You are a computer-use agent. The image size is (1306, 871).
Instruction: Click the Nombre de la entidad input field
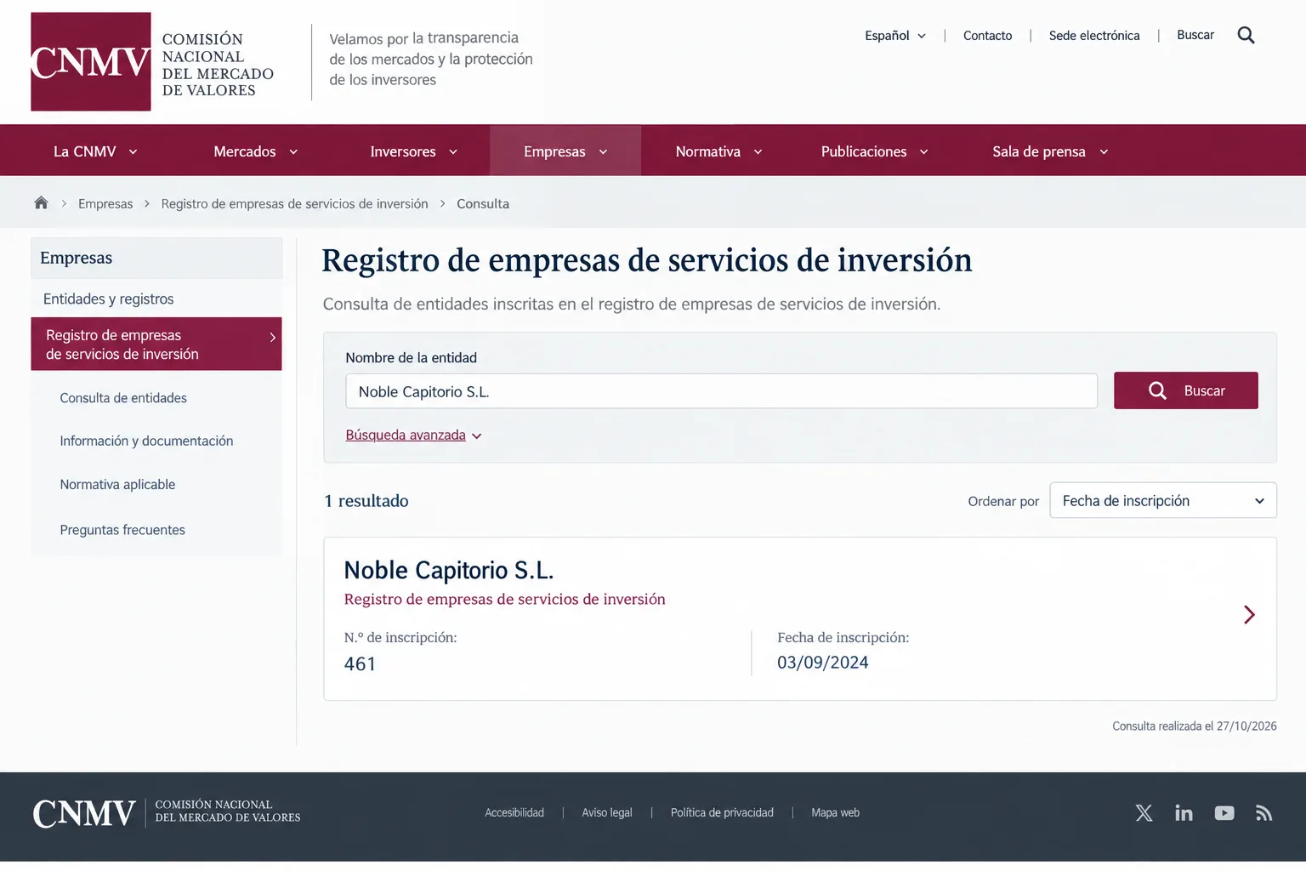pos(721,391)
